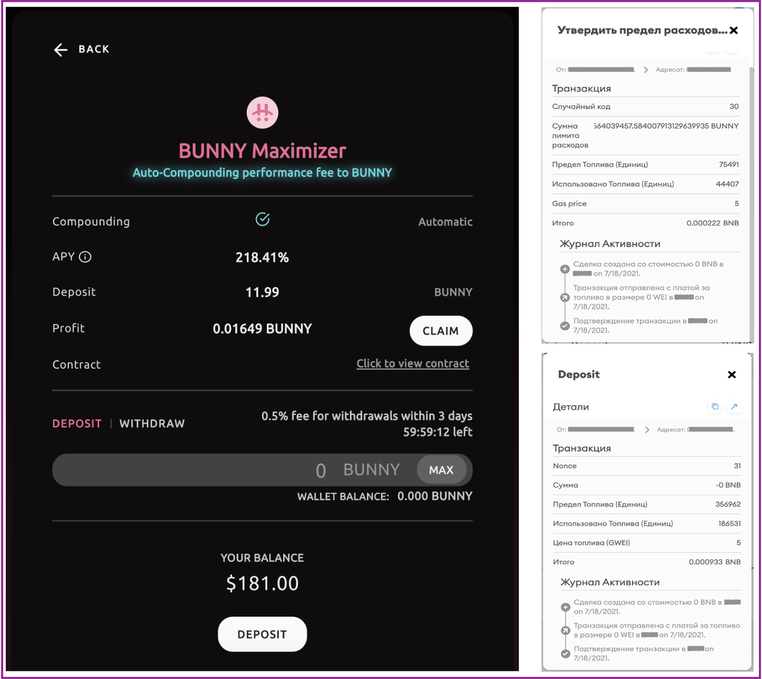Expand address chevron in spending limit dialog

click(646, 69)
